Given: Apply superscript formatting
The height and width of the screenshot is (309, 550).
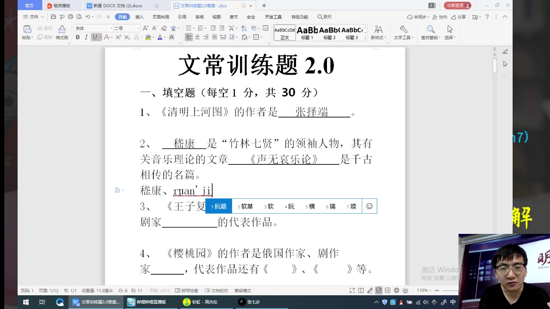Looking at the screenshot, I should (118, 37).
